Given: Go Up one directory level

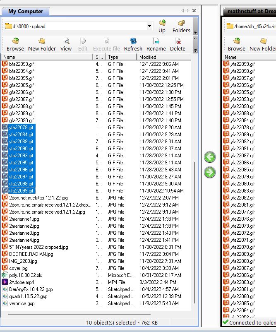Looking at the screenshot, I should click(x=162, y=26).
